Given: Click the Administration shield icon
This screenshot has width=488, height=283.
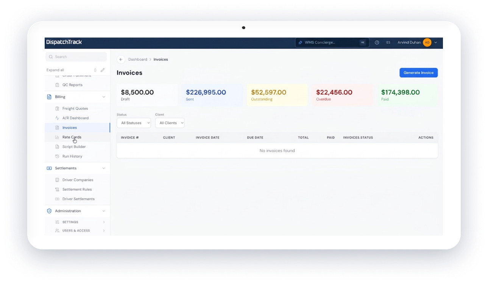Looking at the screenshot, I should pyautogui.click(x=49, y=211).
